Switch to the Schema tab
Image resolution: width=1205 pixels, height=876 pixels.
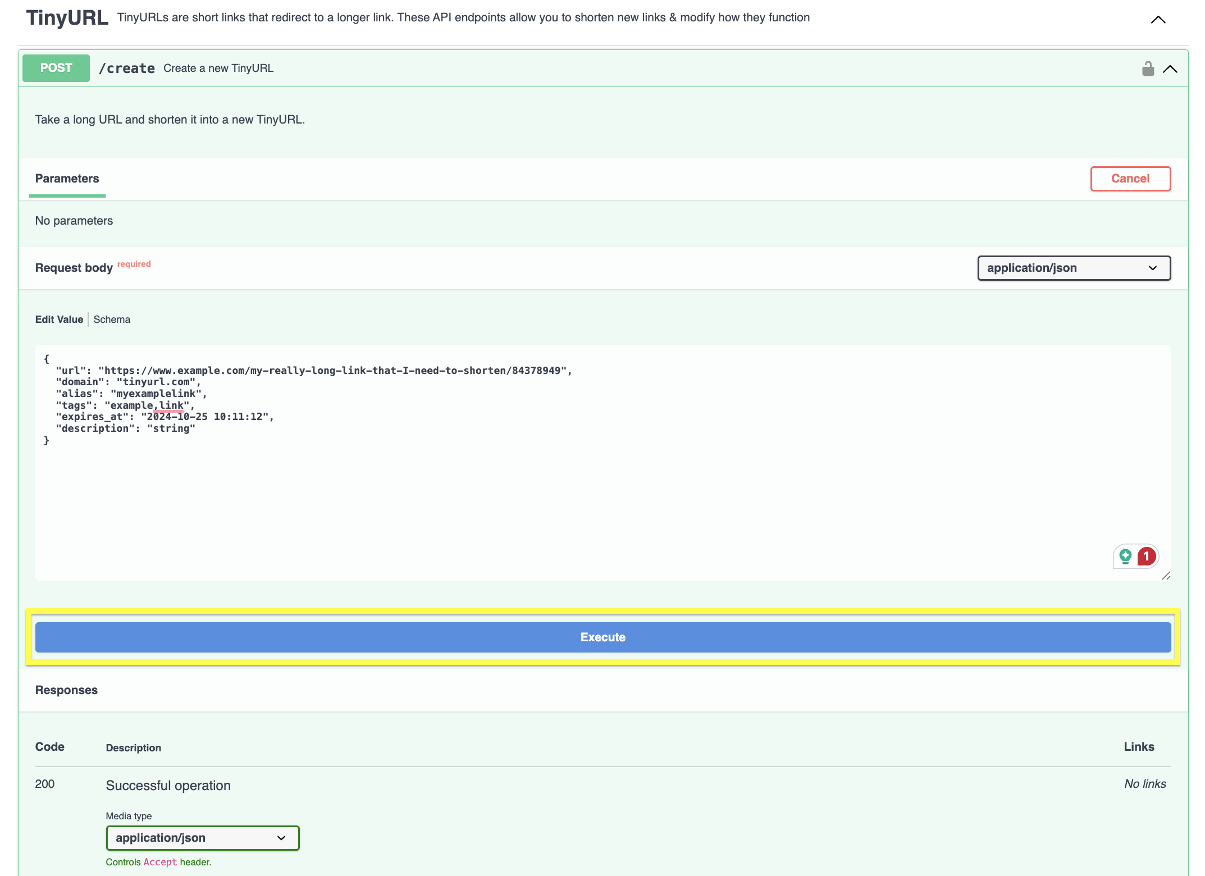[112, 320]
